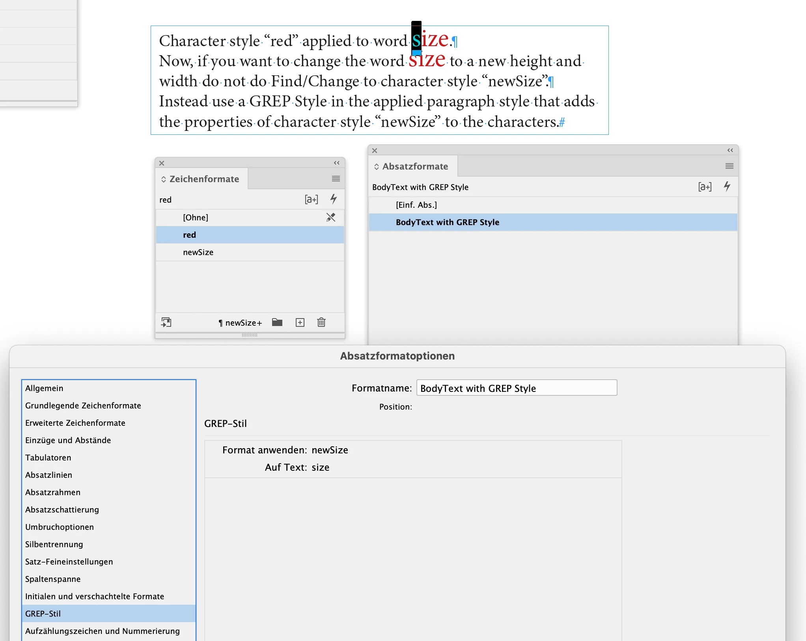The width and height of the screenshot is (806, 641).
Task: Select the newSize character style
Action: click(x=198, y=252)
